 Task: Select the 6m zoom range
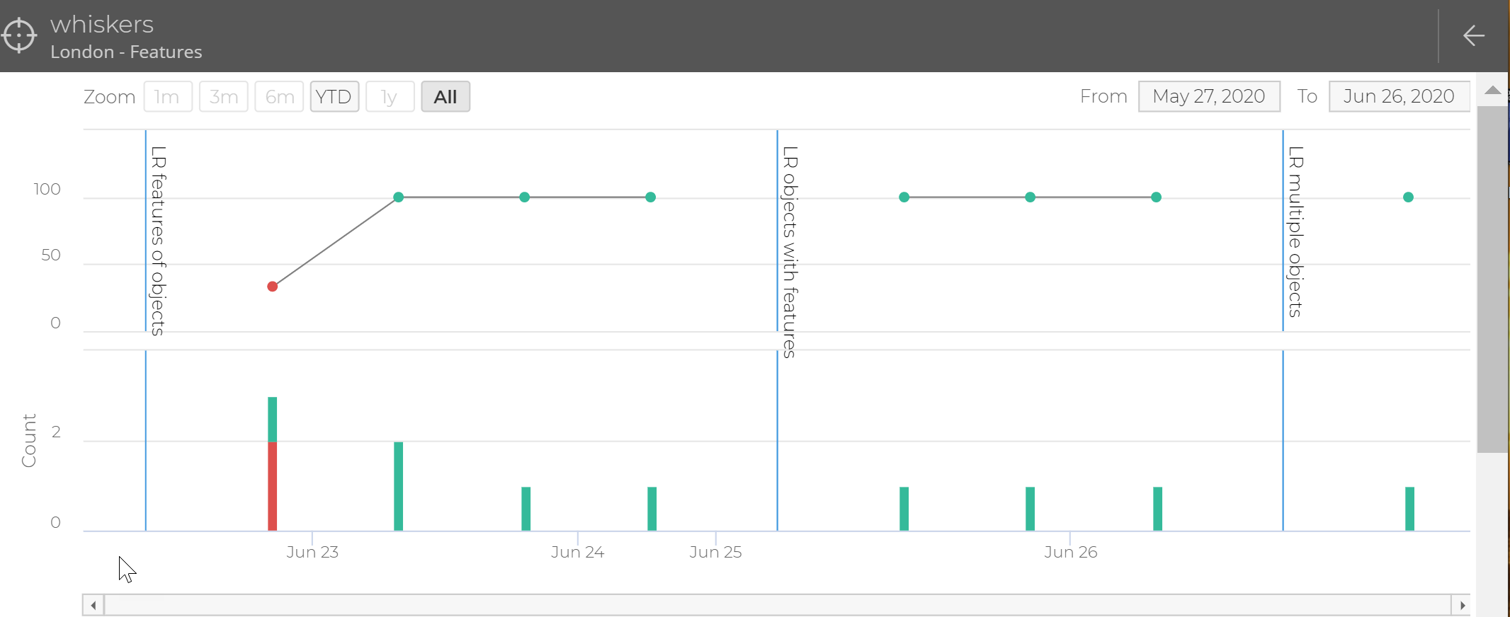pos(280,97)
